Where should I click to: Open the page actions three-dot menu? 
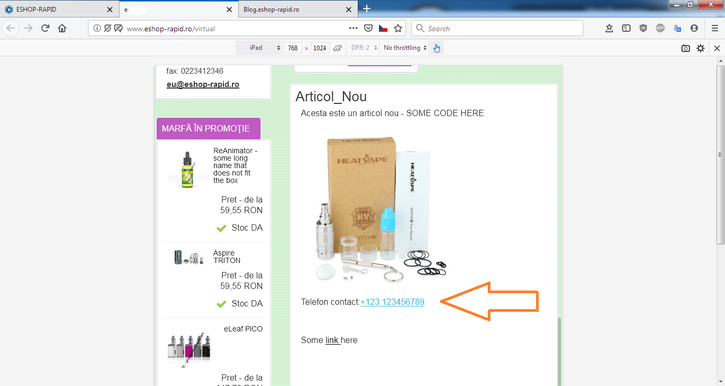pyautogui.click(x=353, y=29)
